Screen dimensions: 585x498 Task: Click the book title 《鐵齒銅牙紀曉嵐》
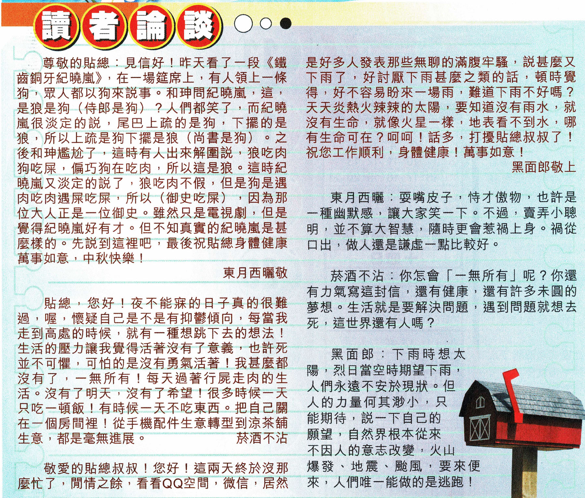tap(65, 78)
